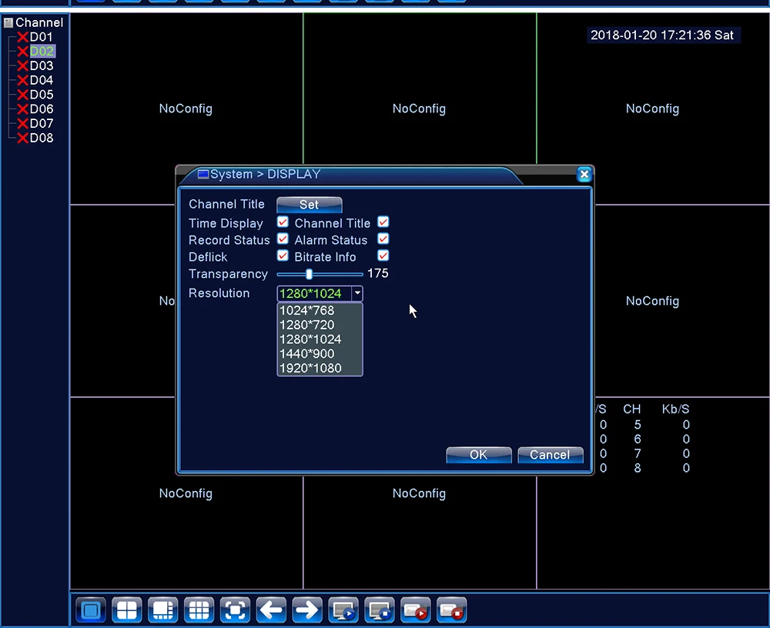Adjust the Transparency slider handle

[310, 274]
